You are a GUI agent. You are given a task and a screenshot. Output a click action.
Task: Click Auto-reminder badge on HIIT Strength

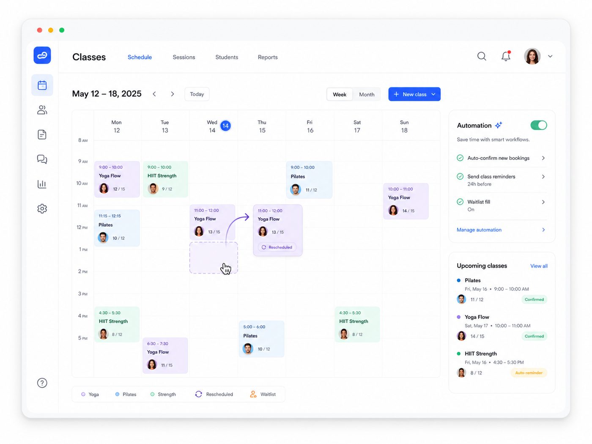(x=529, y=373)
